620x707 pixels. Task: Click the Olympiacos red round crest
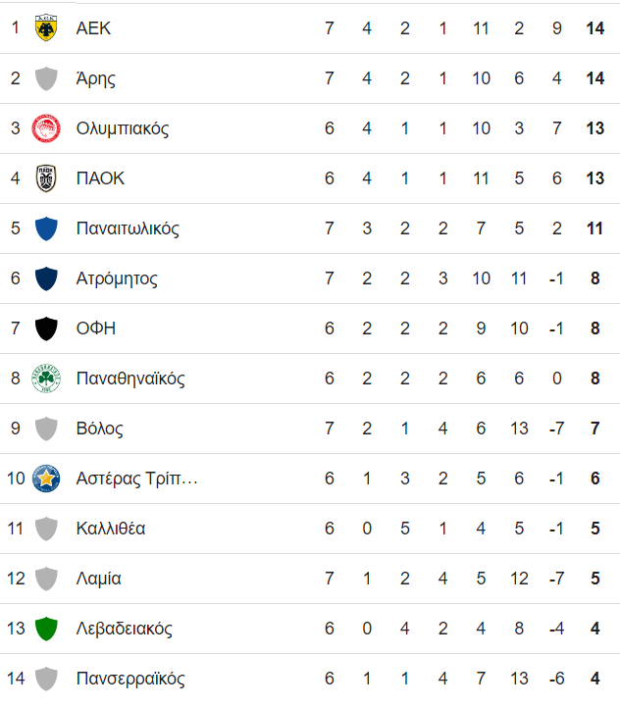coord(46,128)
